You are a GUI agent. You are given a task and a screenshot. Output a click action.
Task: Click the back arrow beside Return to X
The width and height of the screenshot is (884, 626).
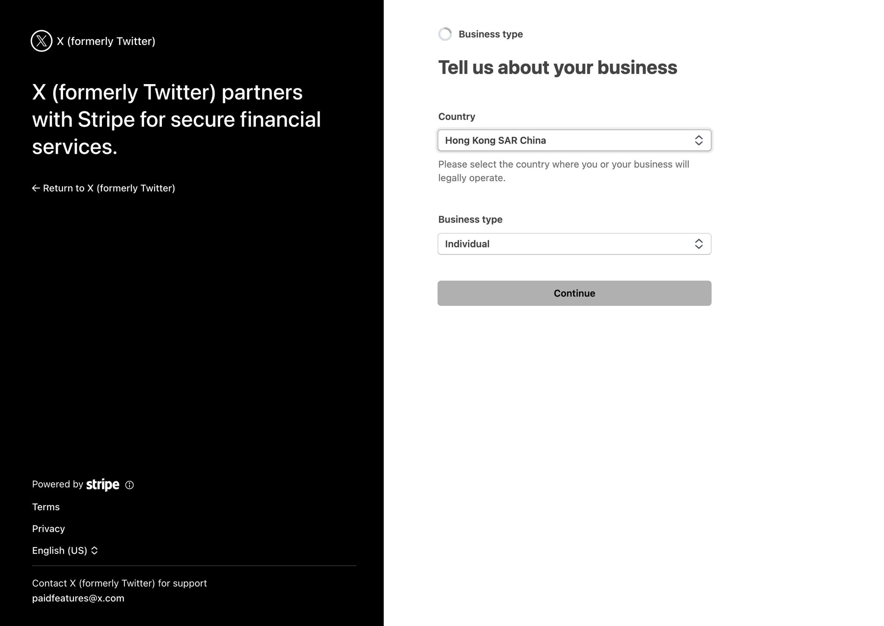click(x=36, y=188)
